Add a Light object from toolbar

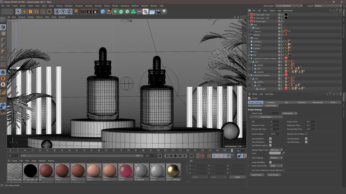click(164, 11)
